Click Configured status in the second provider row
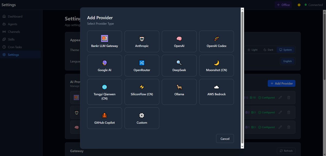The height and width of the screenshot is (156, 326). [267, 112]
